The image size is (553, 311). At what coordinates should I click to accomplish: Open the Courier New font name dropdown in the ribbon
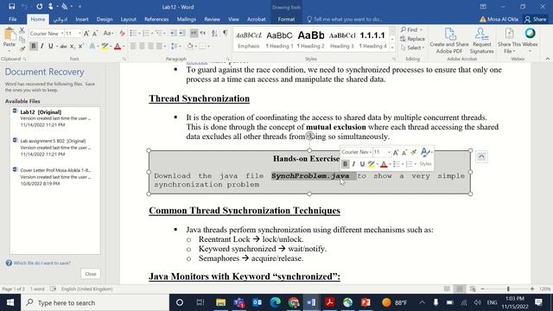click(x=62, y=34)
